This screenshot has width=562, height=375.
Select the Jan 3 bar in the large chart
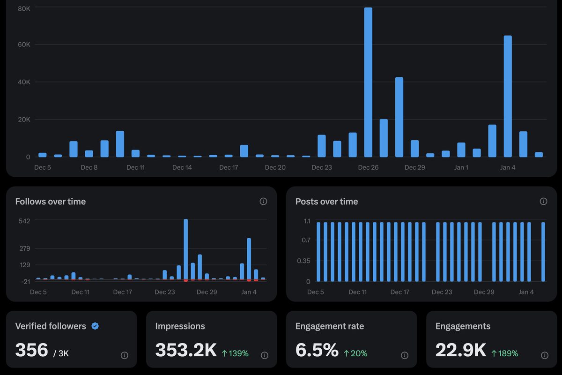[x=492, y=141]
